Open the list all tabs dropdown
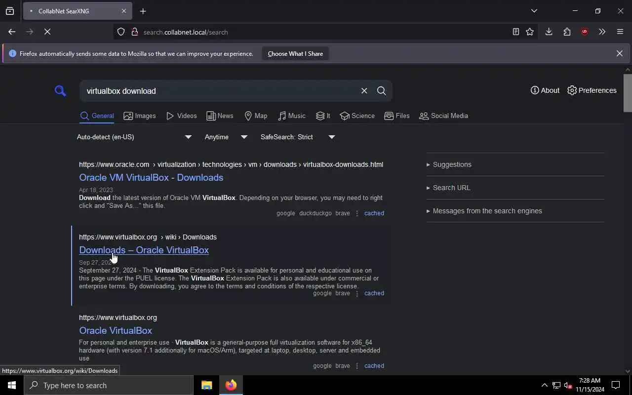 coord(534,11)
